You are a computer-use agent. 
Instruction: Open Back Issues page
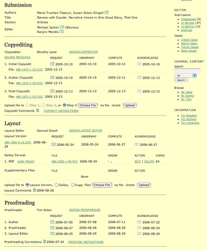tap(189, 51)
